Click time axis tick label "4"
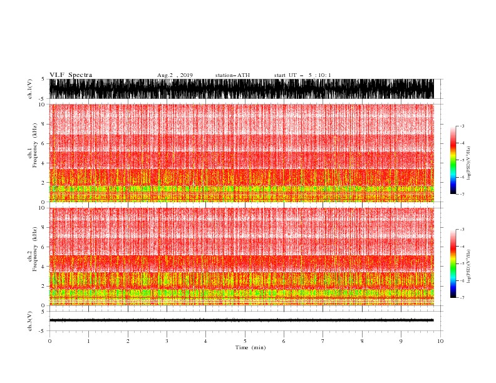 tap(205, 341)
